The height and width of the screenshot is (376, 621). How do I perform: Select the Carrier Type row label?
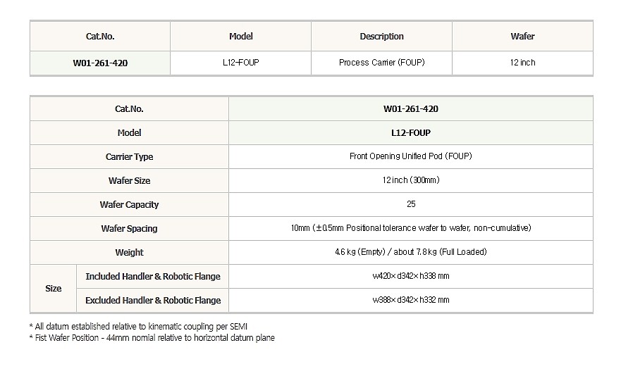(129, 157)
